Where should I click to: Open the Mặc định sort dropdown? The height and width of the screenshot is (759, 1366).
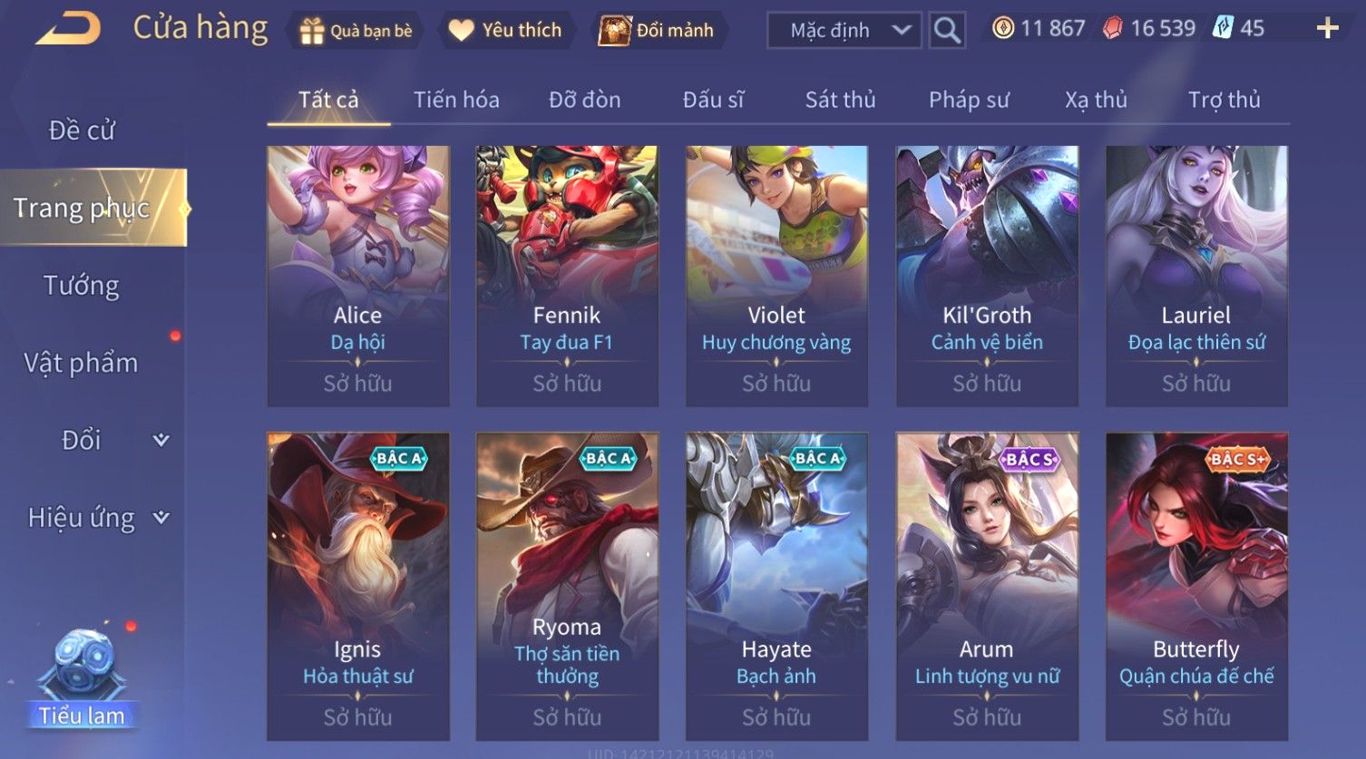pos(844,31)
